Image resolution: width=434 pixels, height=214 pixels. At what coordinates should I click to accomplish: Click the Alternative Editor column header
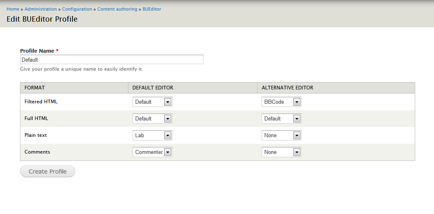click(x=287, y=88)
